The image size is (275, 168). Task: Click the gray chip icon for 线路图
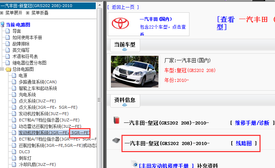tap(116, 140)
